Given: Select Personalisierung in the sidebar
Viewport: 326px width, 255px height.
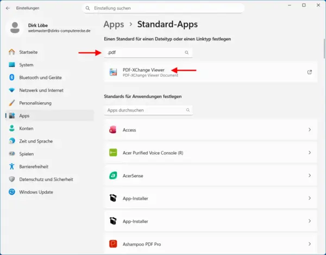Looking at the screenshot, I should click(x=50, y=103).
